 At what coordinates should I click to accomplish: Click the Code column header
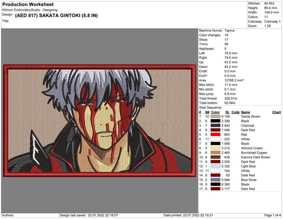pyautogui.click(x=235, y=112)
